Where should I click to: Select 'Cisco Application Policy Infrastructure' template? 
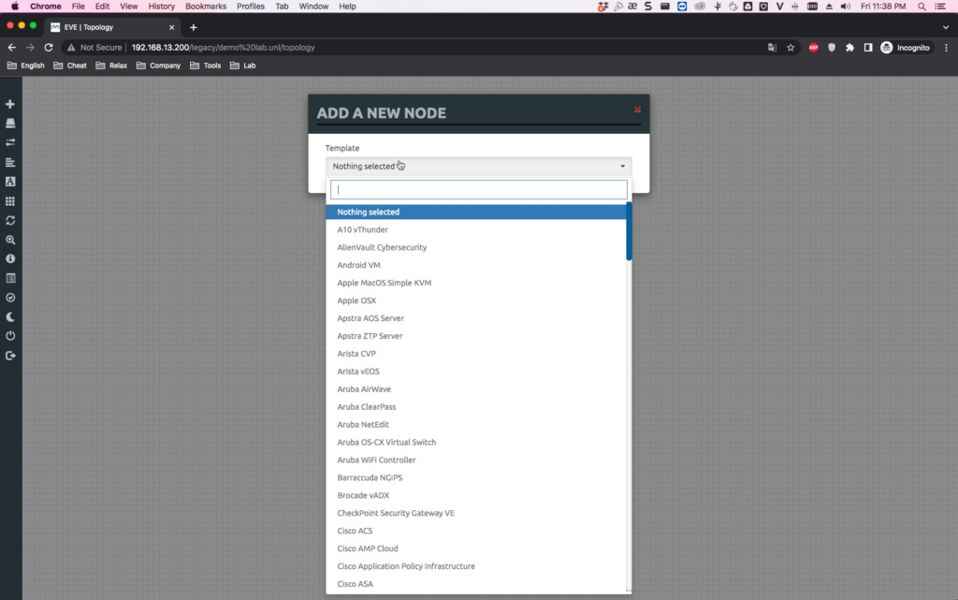pyautogui.click(x=475, y=566)
